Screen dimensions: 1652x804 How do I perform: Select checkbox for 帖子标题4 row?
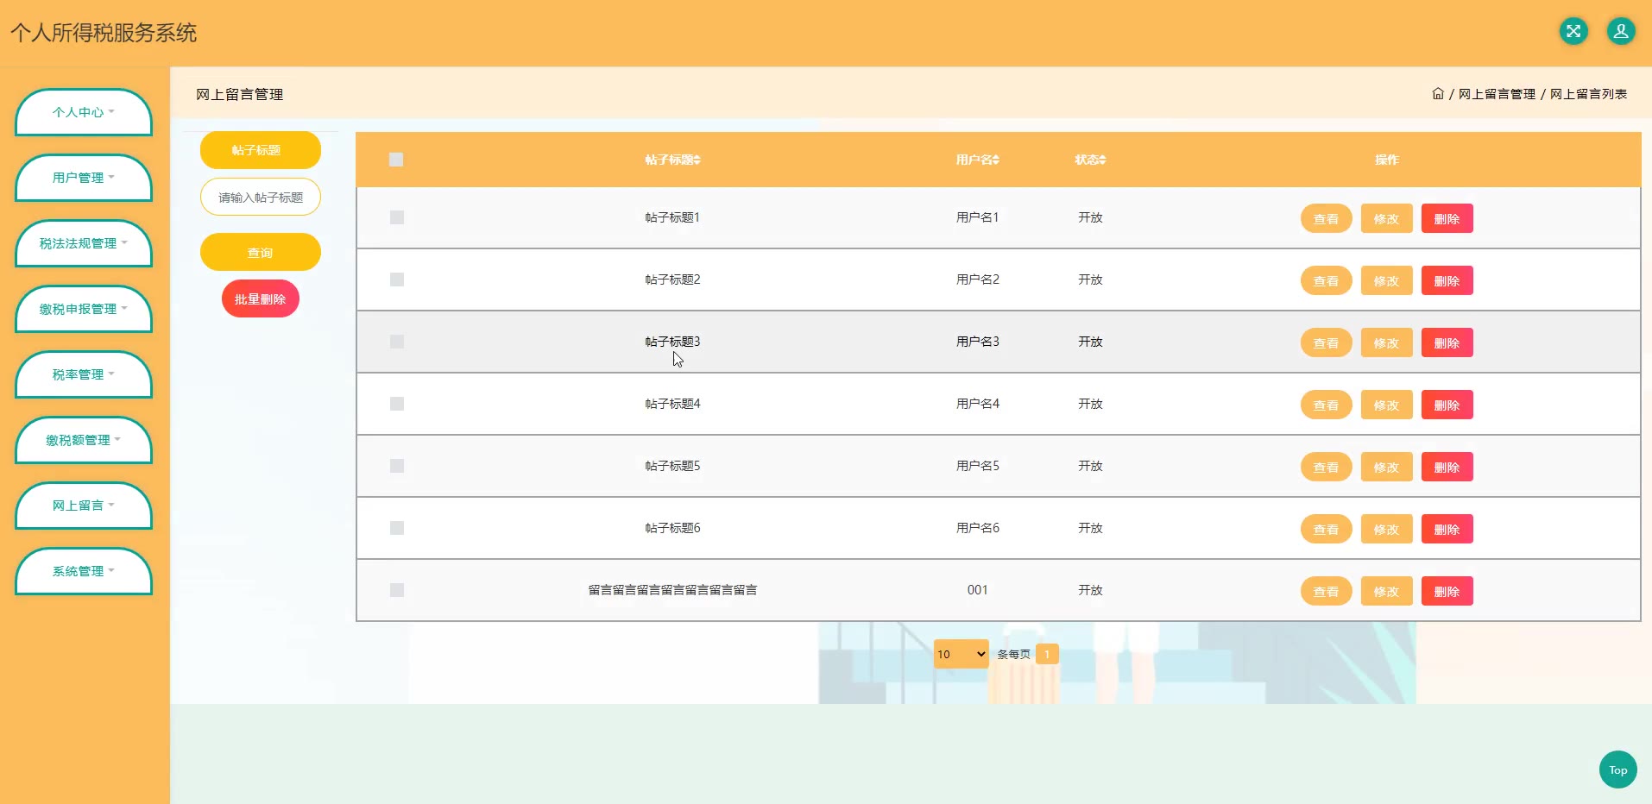(397, 404)
